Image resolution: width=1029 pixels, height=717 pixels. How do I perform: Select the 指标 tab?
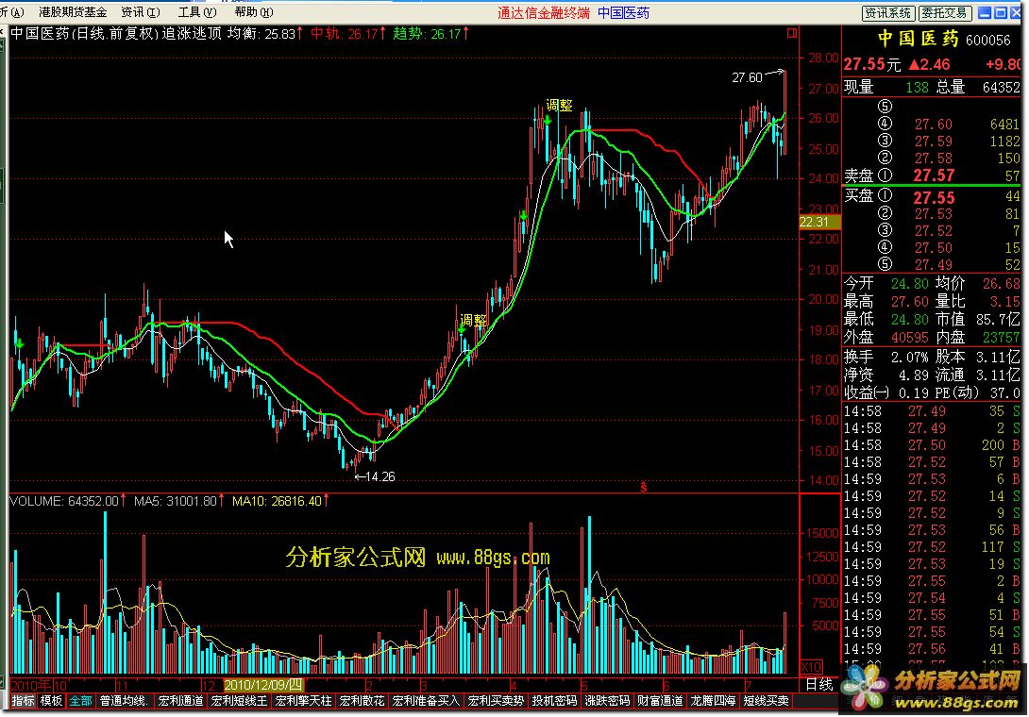point(23,701)
